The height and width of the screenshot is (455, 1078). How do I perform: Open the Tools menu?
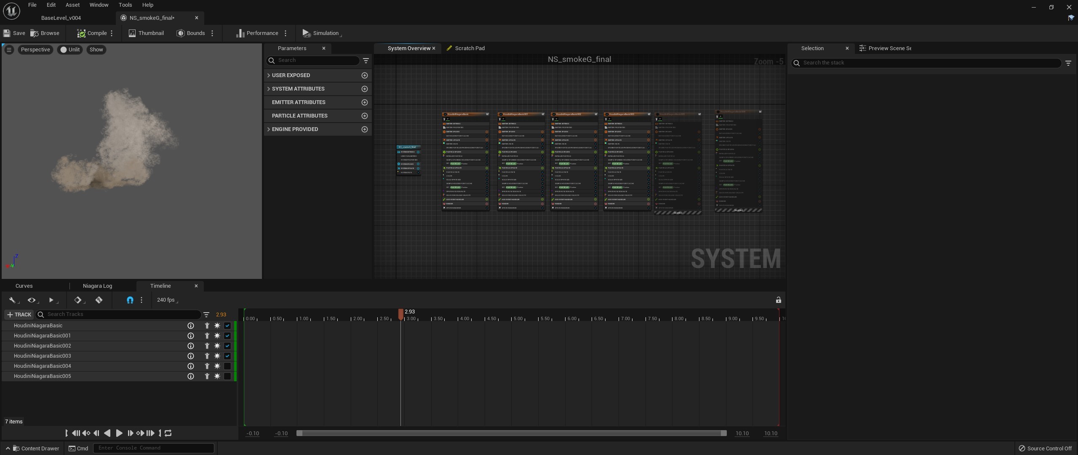tap(125, 5)
